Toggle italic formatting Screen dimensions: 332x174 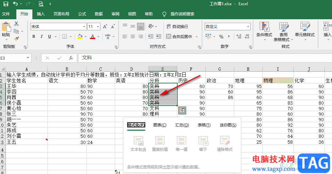coord(42,36)
